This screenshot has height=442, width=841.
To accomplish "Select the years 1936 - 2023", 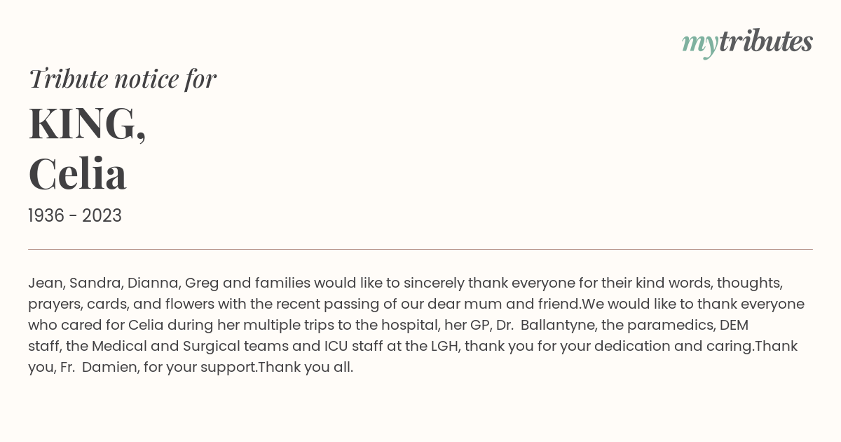I will click(x=75, y=216).
